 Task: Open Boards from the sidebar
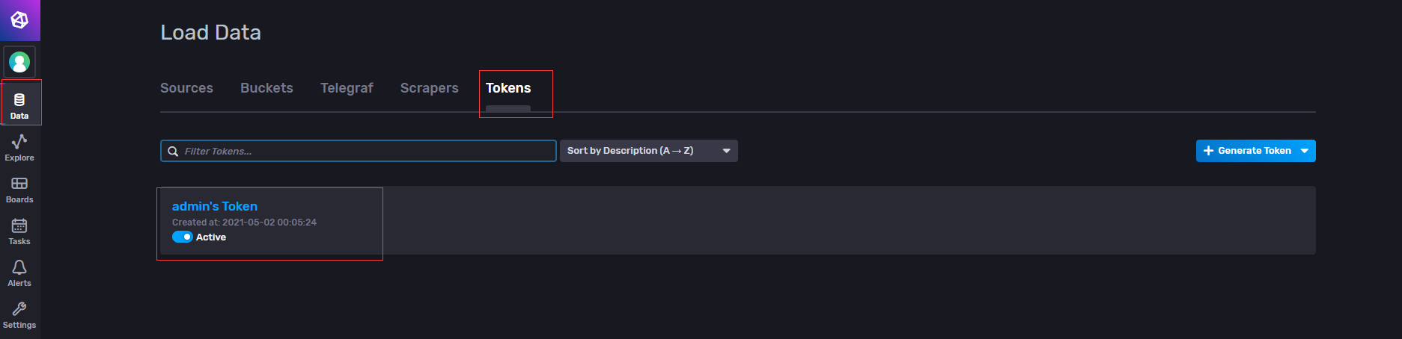pos(19,189)
